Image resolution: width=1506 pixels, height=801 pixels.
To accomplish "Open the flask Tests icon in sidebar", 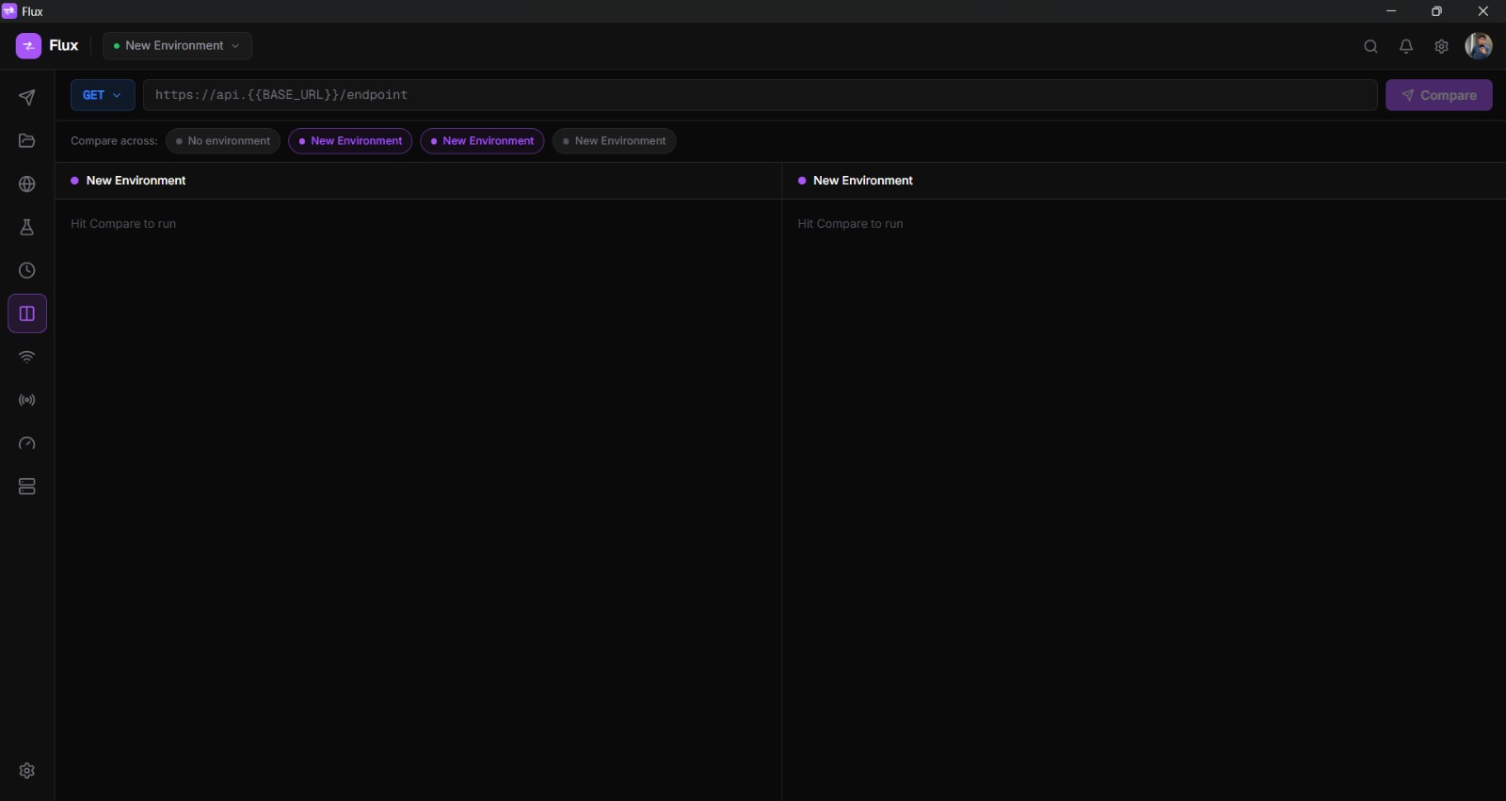I will 26,228.
